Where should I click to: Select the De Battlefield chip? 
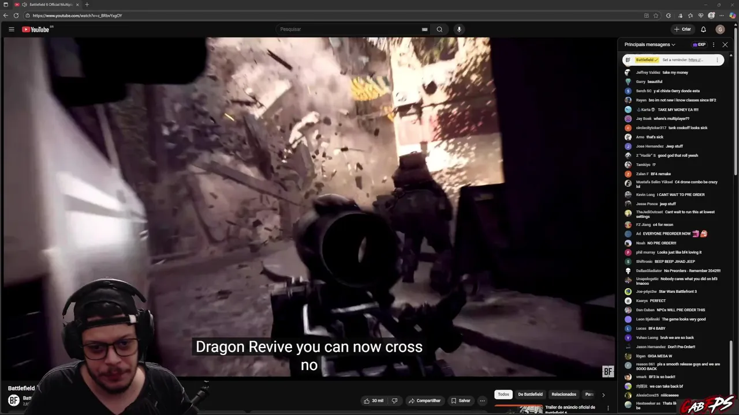pyautogui.click(x=530, y=394)
